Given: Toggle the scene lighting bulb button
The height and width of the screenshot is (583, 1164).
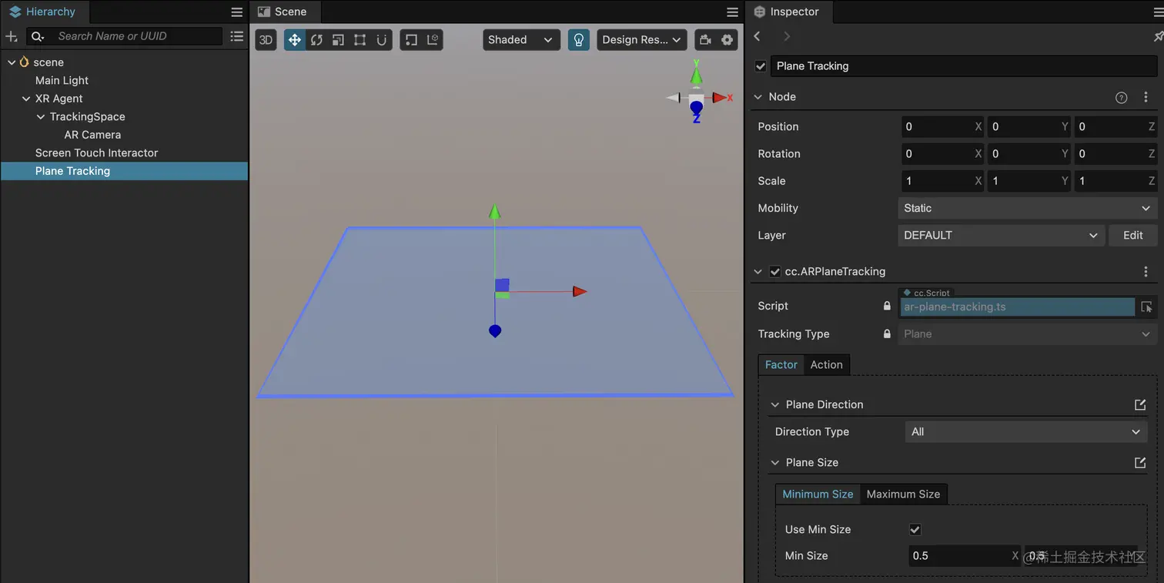Looking at the screenshot, I should [579, 39].
